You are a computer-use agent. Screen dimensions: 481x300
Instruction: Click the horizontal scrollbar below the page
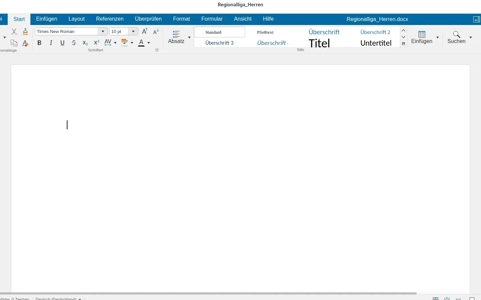click(208, 293)
